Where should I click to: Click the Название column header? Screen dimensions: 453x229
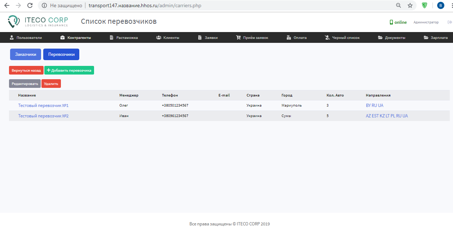coord(27,95)
